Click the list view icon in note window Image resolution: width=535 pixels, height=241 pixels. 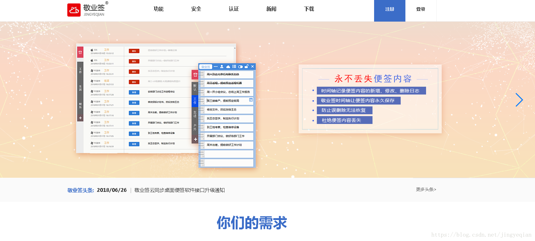[x=234, y=66]
